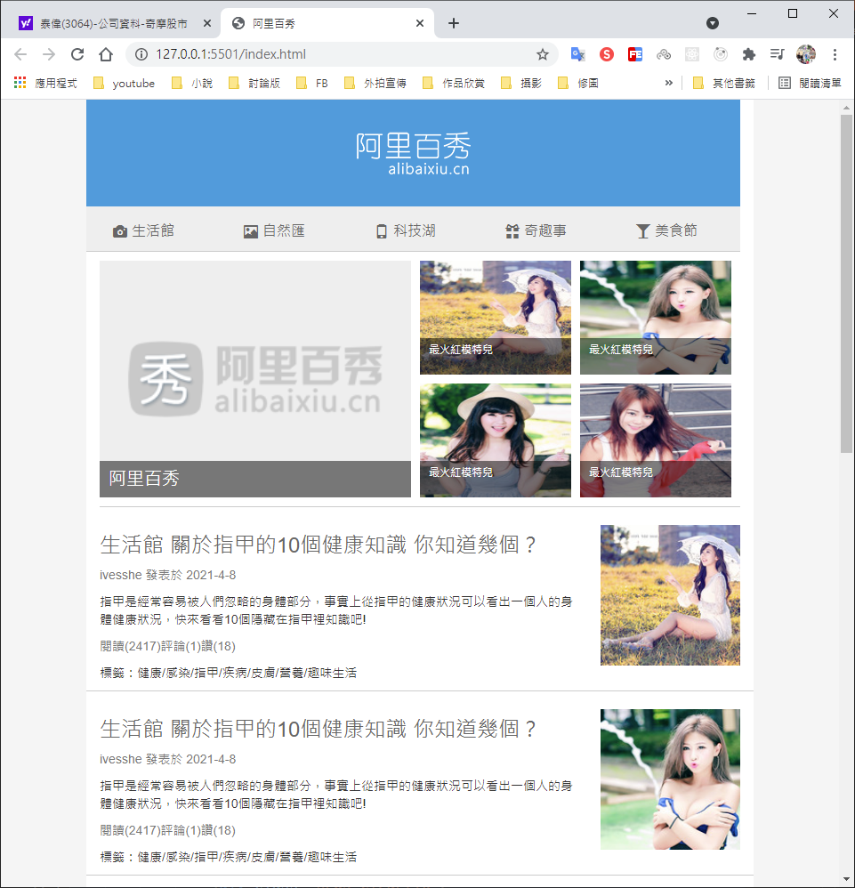Open the 作品欣賞 bookmark folder
Screen dimensions: 855x888
tap(454, 84)
